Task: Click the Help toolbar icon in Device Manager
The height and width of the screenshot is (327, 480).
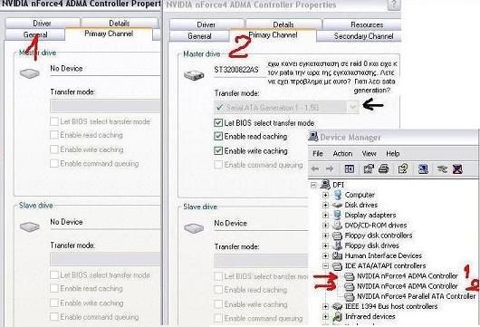Action: coord(403,168)
